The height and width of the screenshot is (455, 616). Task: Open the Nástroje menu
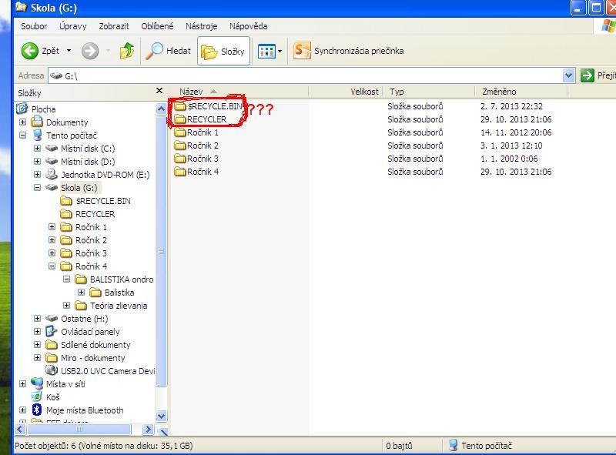202,26
